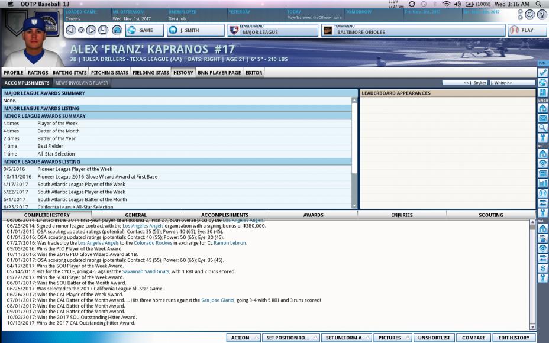
Task: Open the Pitching Stats tab
Action: tap(109, 73)
